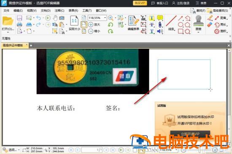Expand the zoom tool magnifier dropdown
232x154 pixels.
[x=116, y=18]
